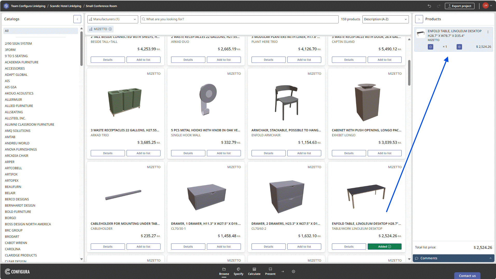Focus the product search field
Viewport: 496px width, 279px height.
pos(239,19)
